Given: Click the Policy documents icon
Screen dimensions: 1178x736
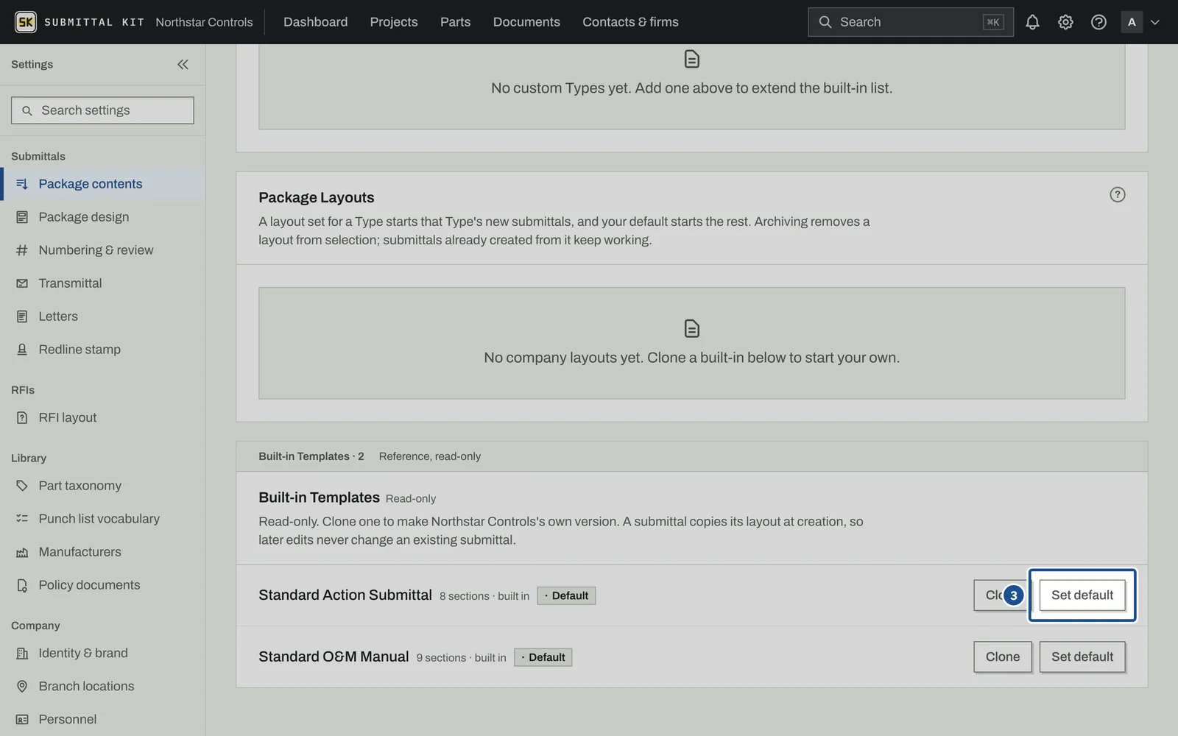Looking at the screenshot, I should tap(22, 585).
